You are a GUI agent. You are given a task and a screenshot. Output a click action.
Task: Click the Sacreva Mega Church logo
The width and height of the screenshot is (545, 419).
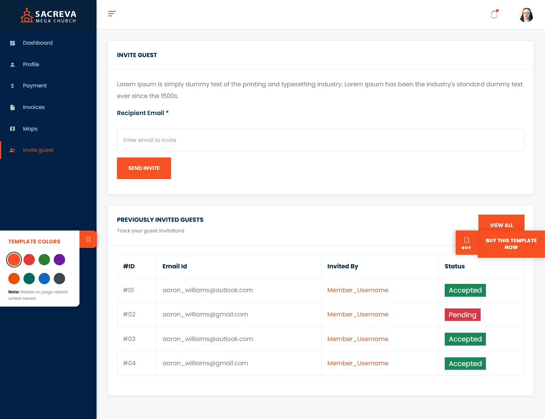tap(48, 16)
